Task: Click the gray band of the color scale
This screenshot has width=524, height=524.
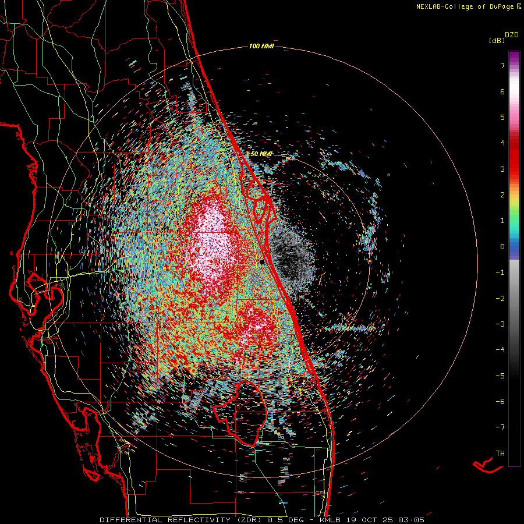Action: (x=514, y=294)
